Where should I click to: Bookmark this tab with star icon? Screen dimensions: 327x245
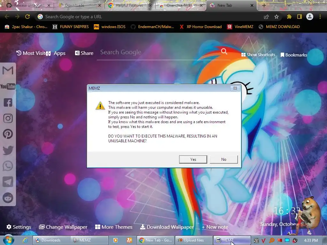coord(277,17)
